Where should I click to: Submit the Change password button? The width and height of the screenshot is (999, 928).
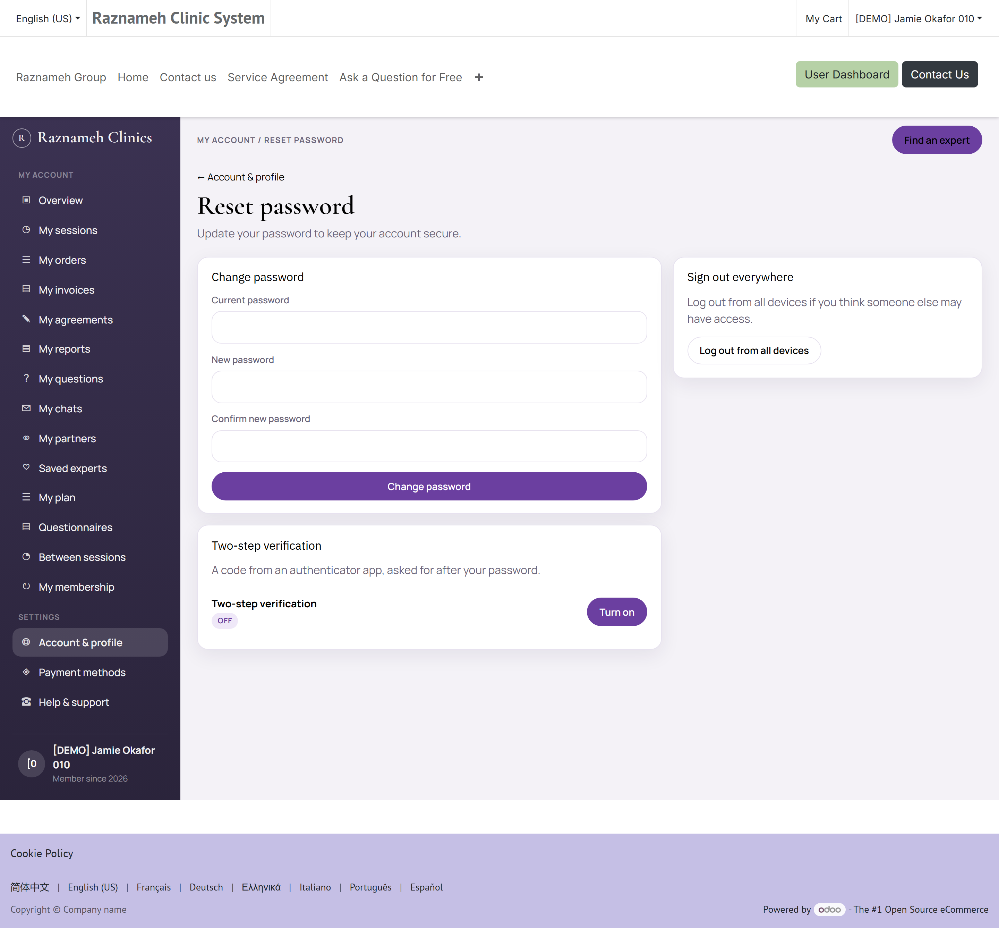click(429, 486)
